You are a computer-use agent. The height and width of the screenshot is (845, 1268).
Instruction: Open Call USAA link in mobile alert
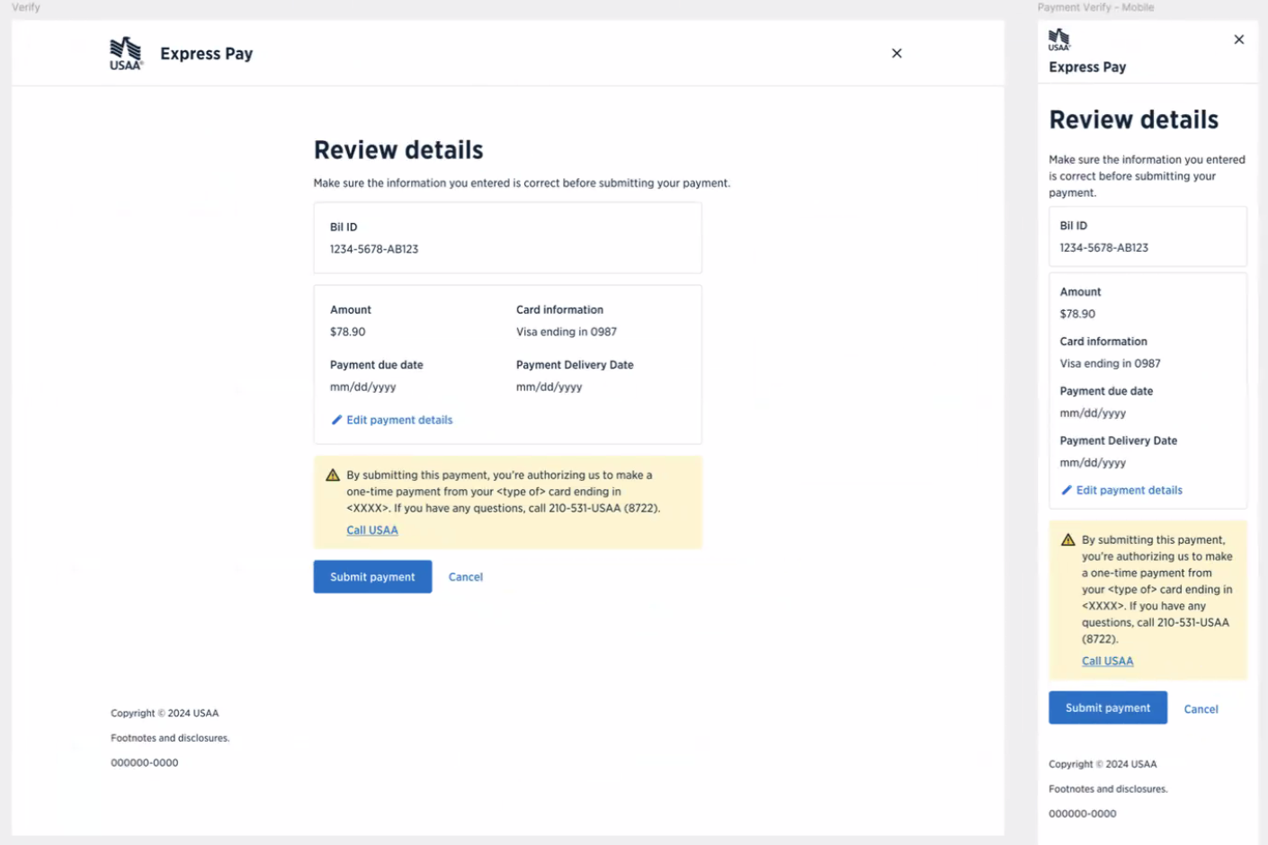(1107, 661)
